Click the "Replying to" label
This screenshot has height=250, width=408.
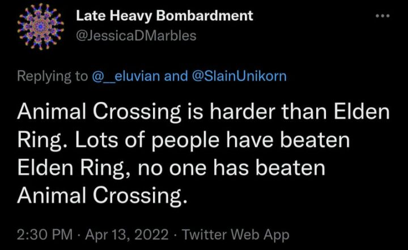click(x=52, y=76)
